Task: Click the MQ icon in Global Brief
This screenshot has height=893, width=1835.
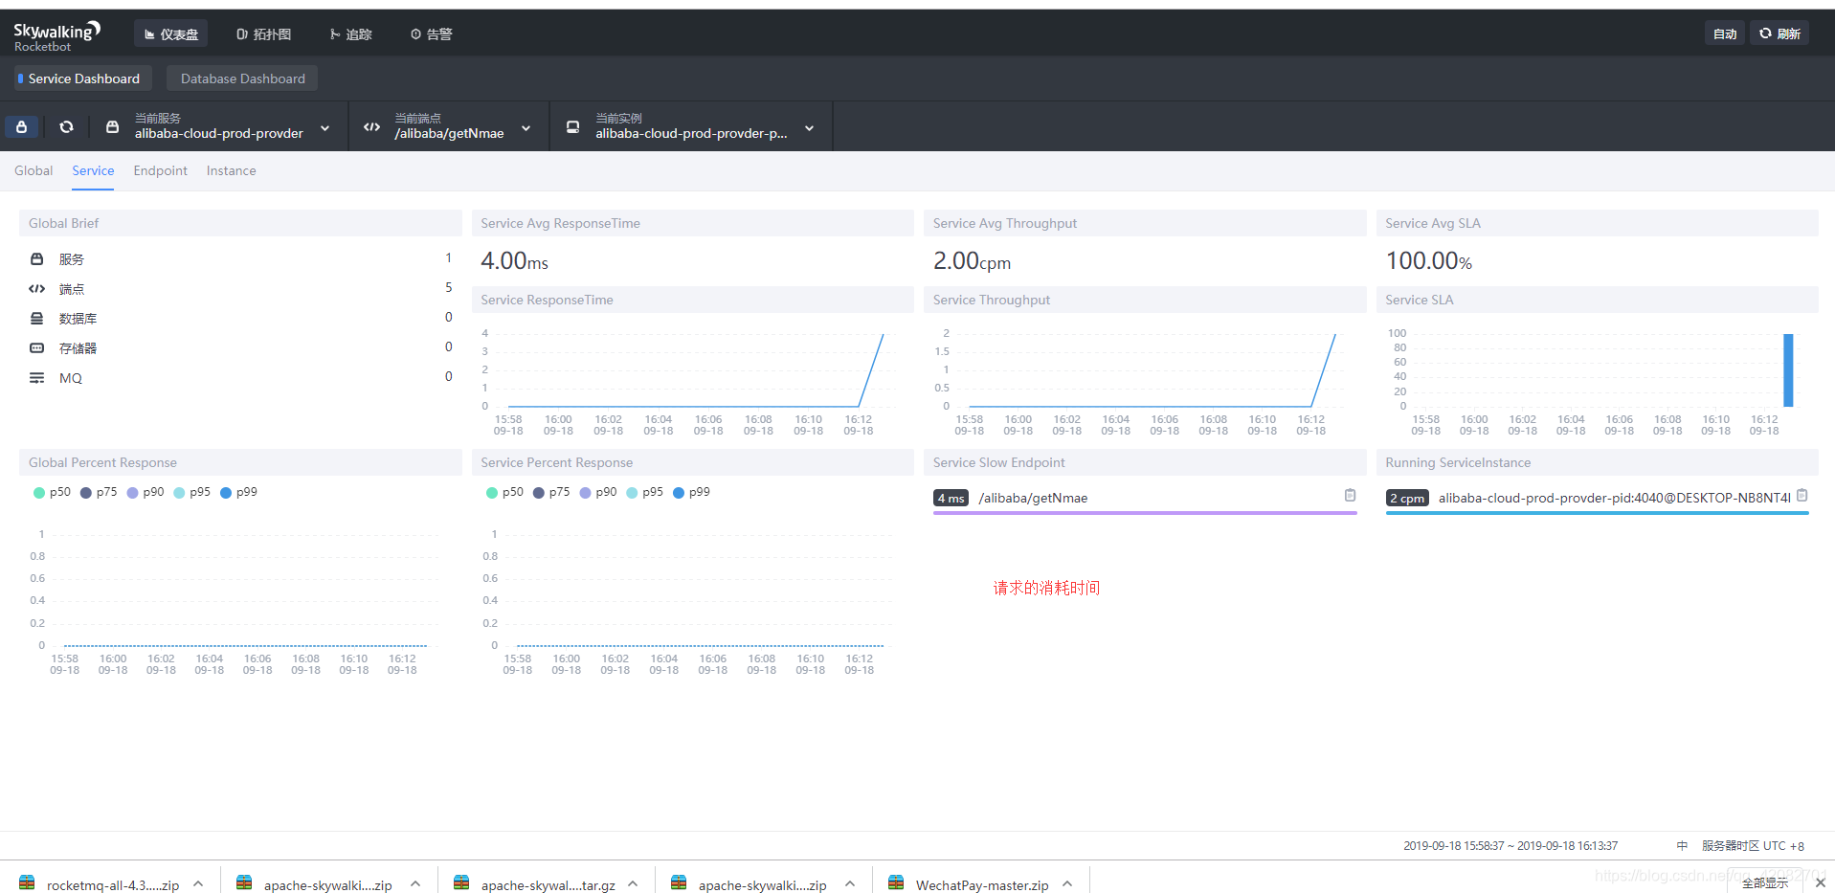Action: (36, 377)
